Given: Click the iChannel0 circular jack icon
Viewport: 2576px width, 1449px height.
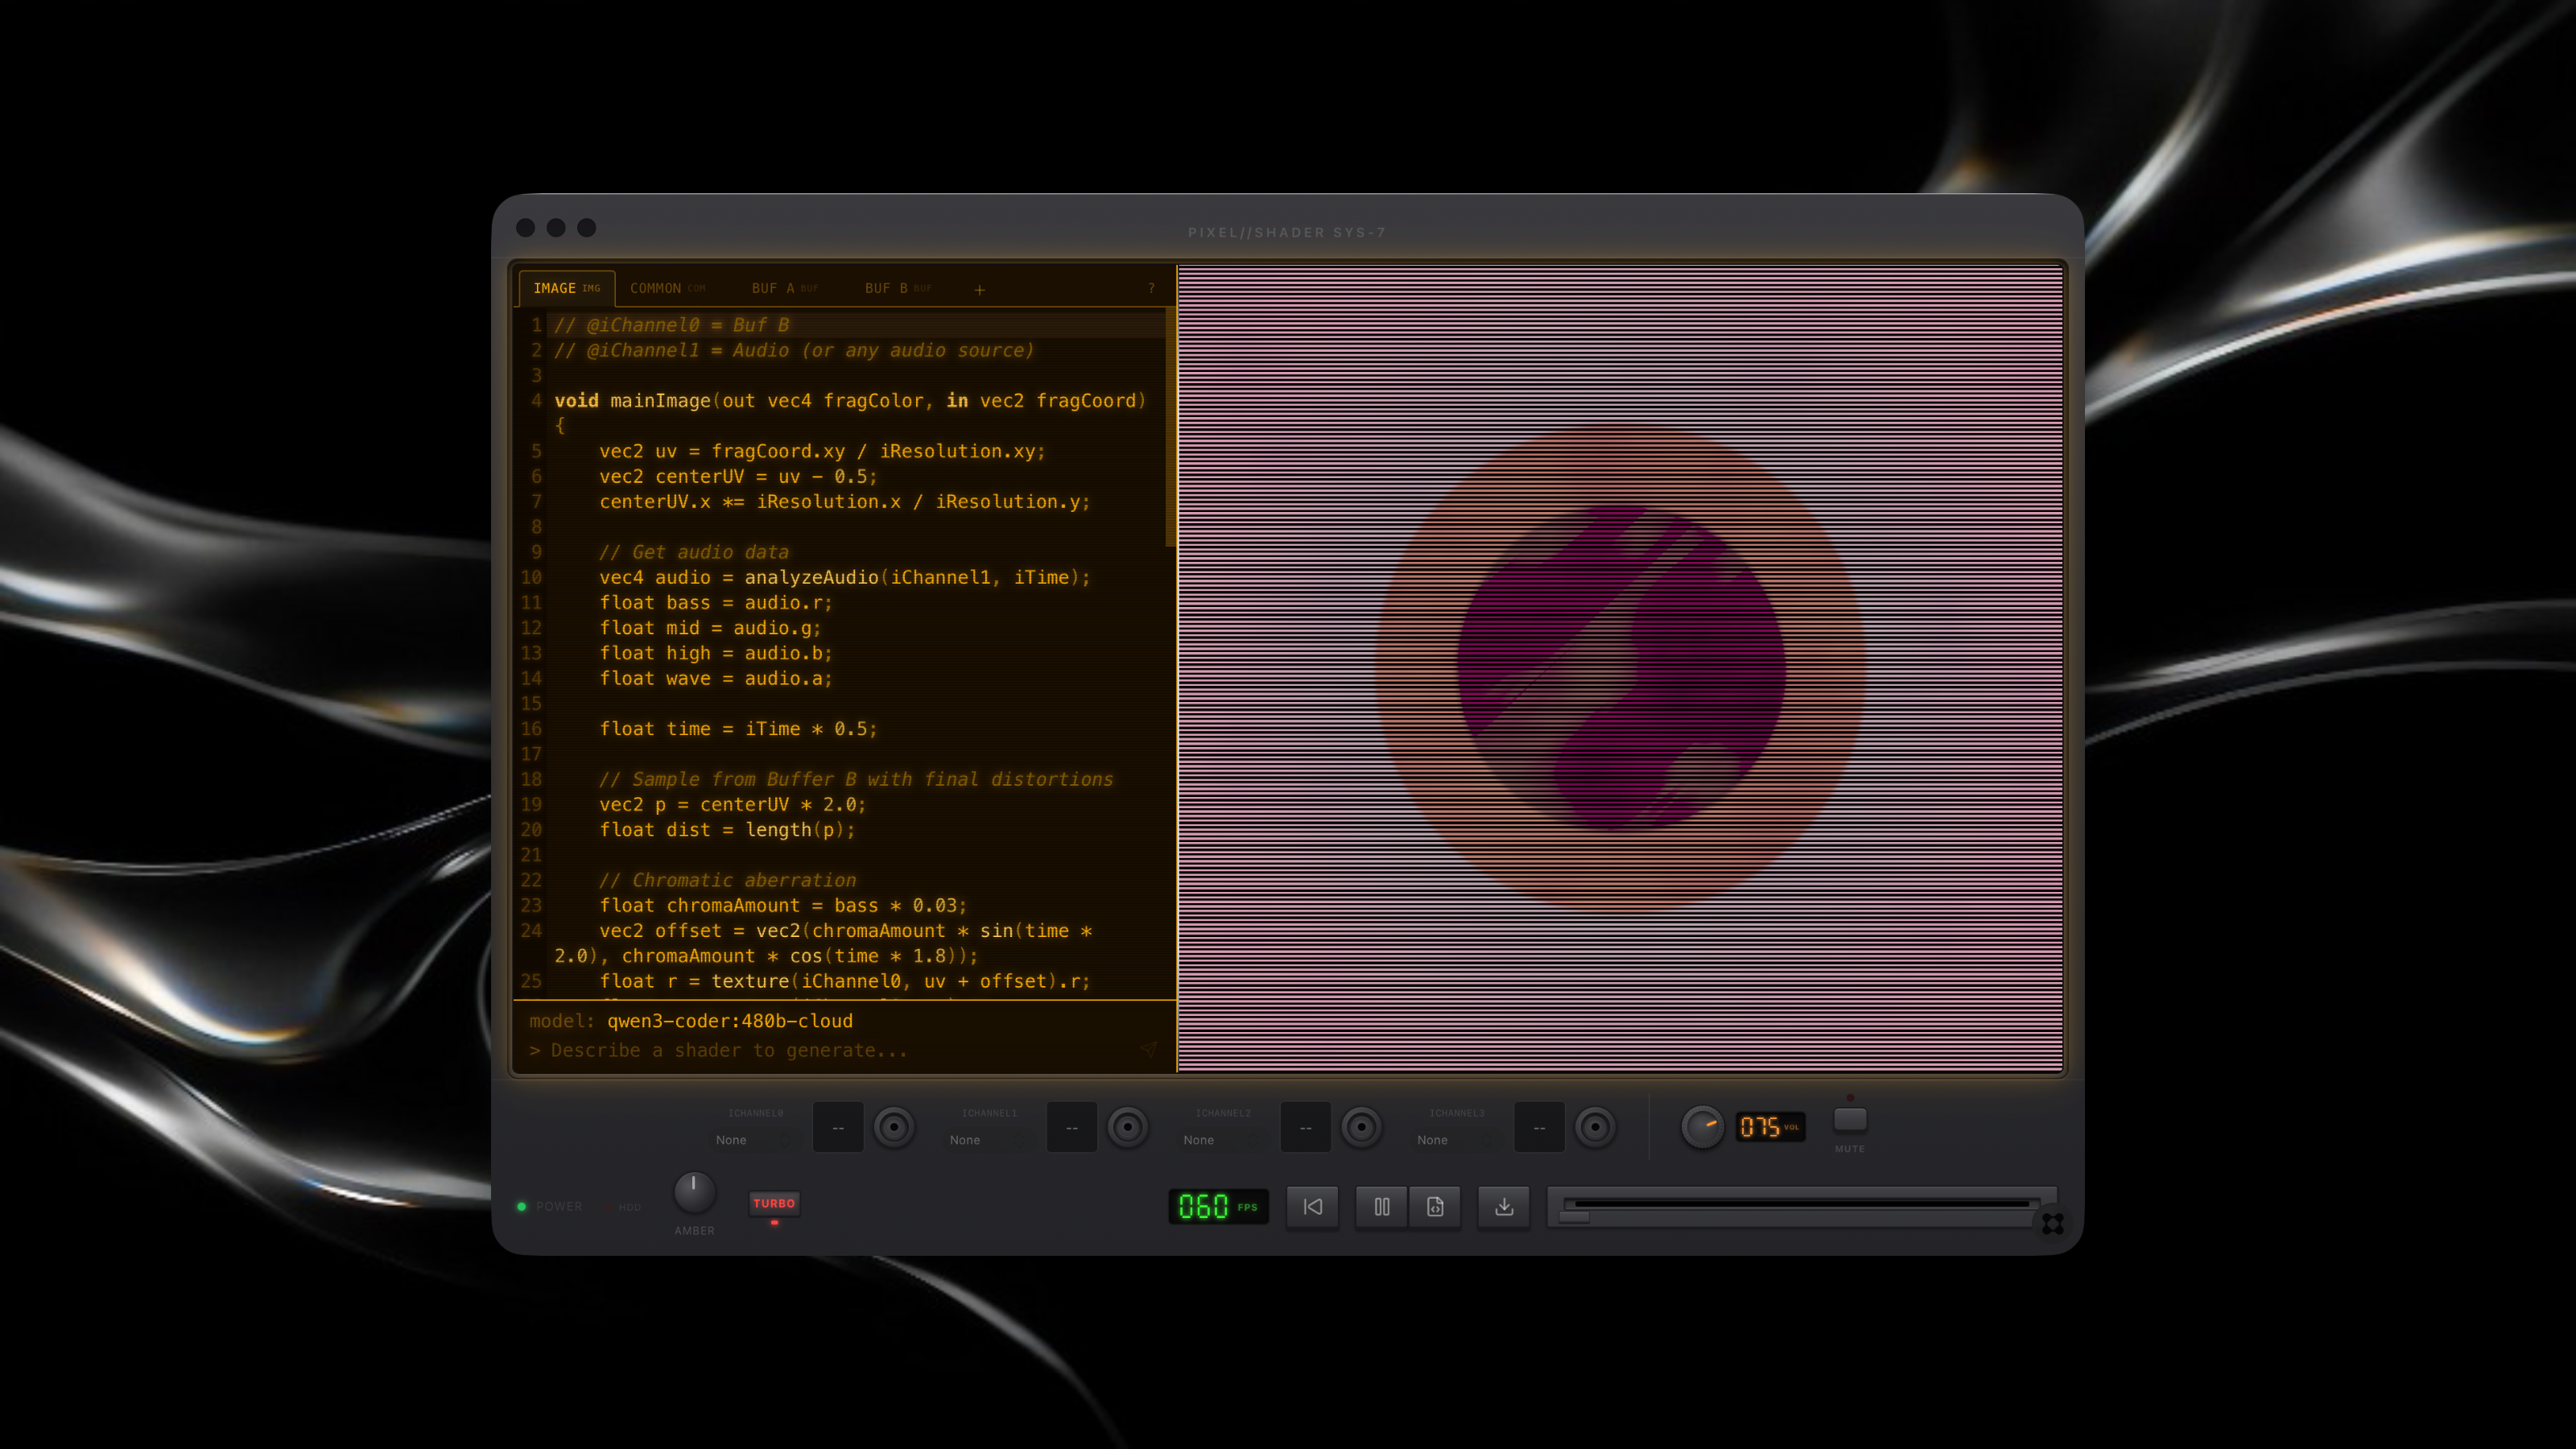Looking at the screenshot, I should click(893, 1127).
